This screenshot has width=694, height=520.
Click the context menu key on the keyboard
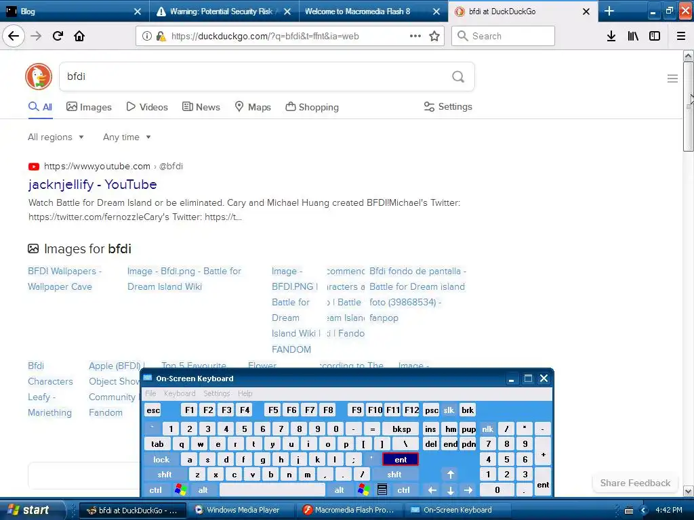pyautogui.click(x=382, y=490)
